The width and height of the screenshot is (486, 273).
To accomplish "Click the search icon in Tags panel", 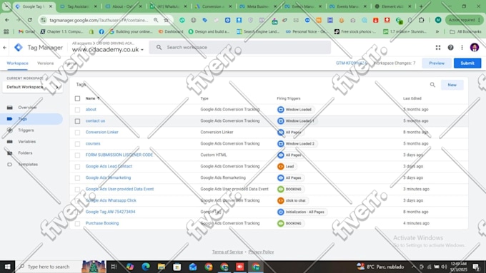I will point(432,85).
